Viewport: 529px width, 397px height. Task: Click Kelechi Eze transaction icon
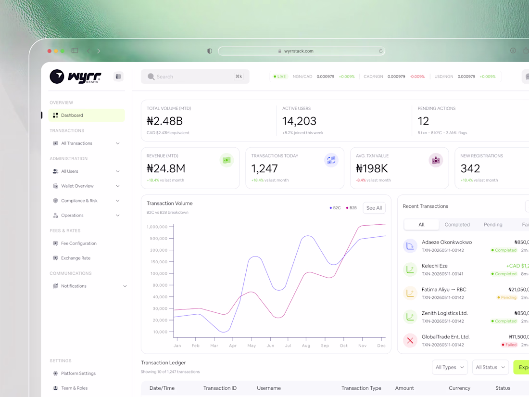pos(410,269)
